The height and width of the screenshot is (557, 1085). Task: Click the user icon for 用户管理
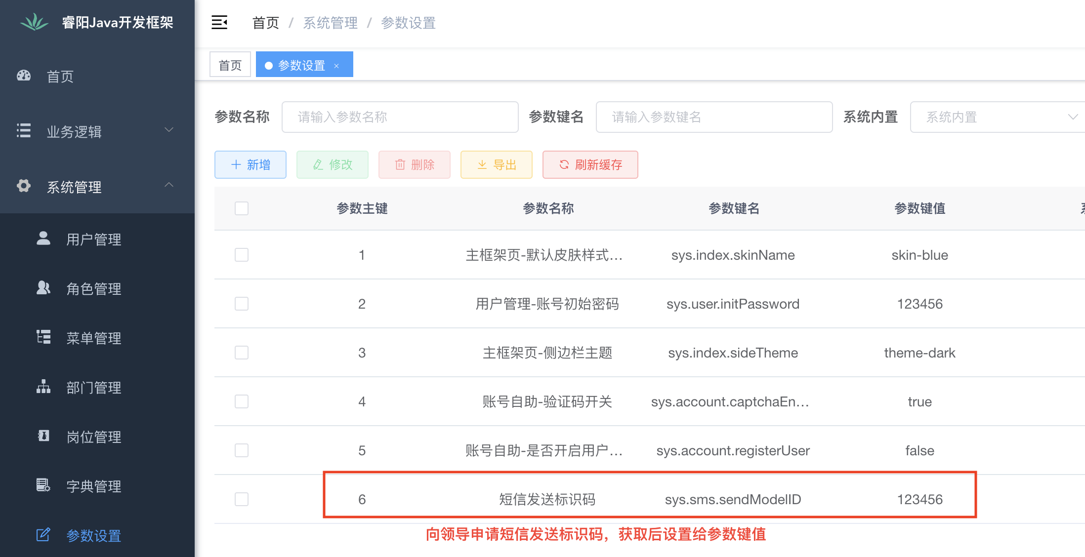(x=43, y=239)
